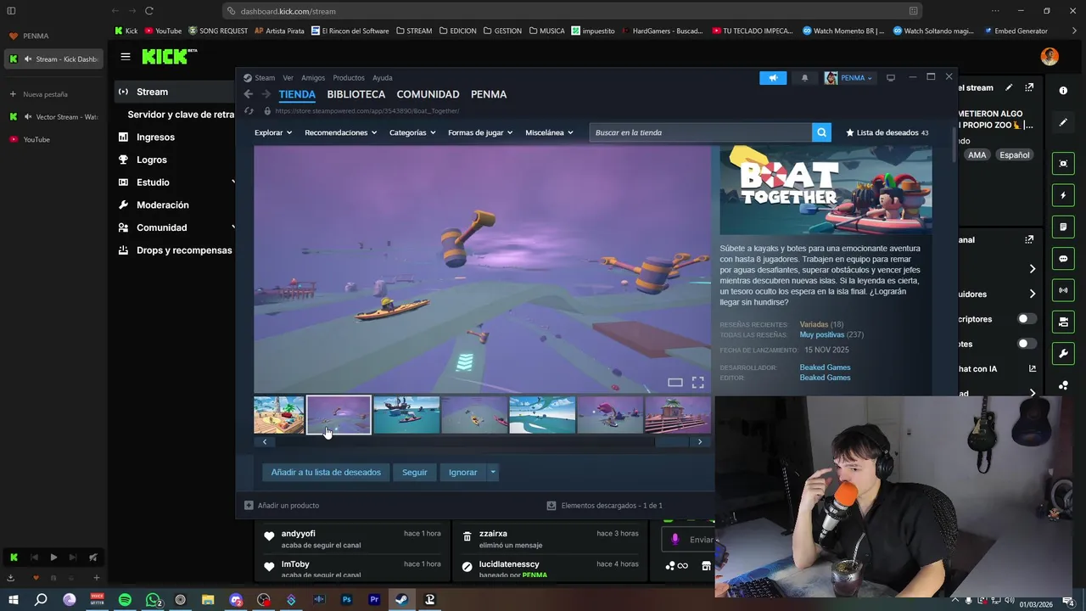Open the Recomendaciones dropdown
This screenshot has width=1086, height=611.
pos(341,132)
